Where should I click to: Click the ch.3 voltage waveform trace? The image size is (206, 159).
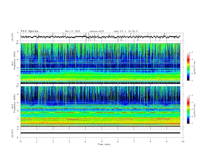click(x=100, y=133)
